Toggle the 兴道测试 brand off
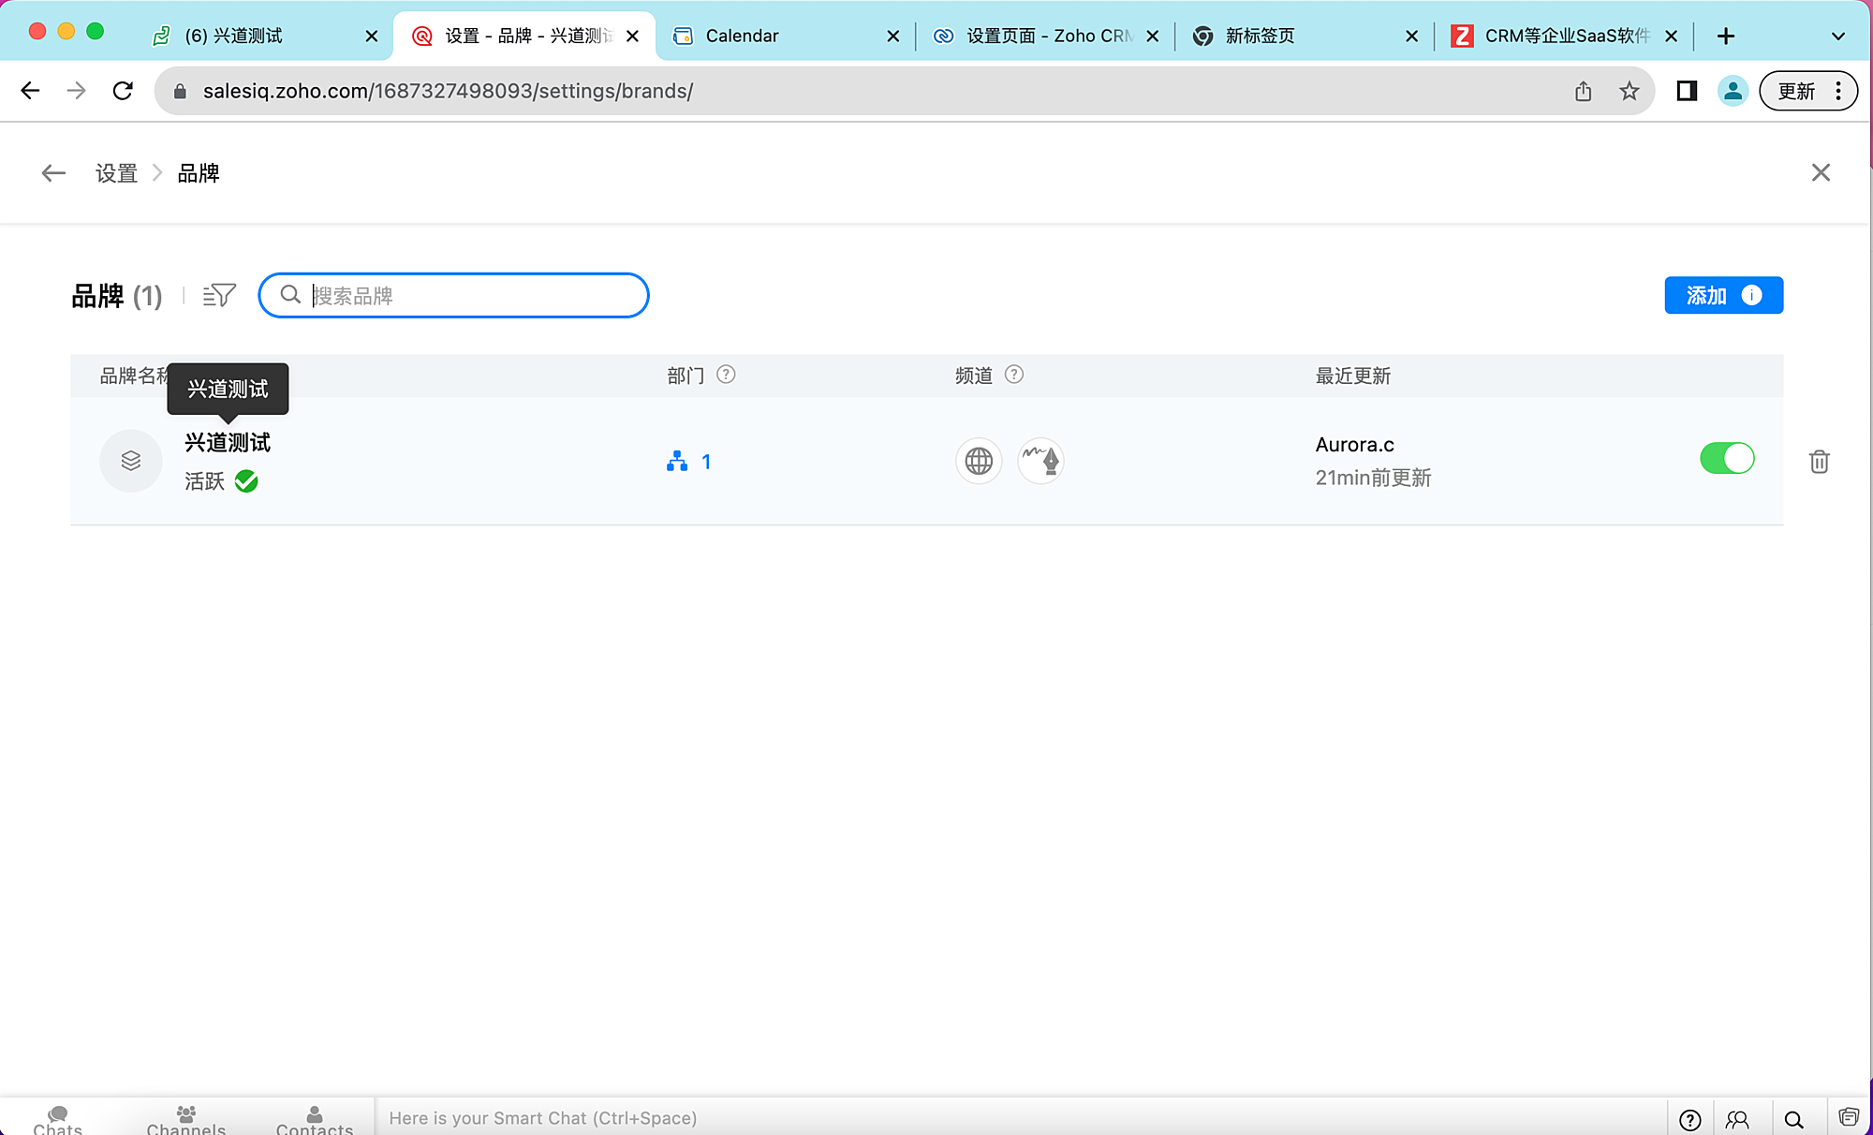This screenshot has height=1135, width=1873. pos(1727,459)
